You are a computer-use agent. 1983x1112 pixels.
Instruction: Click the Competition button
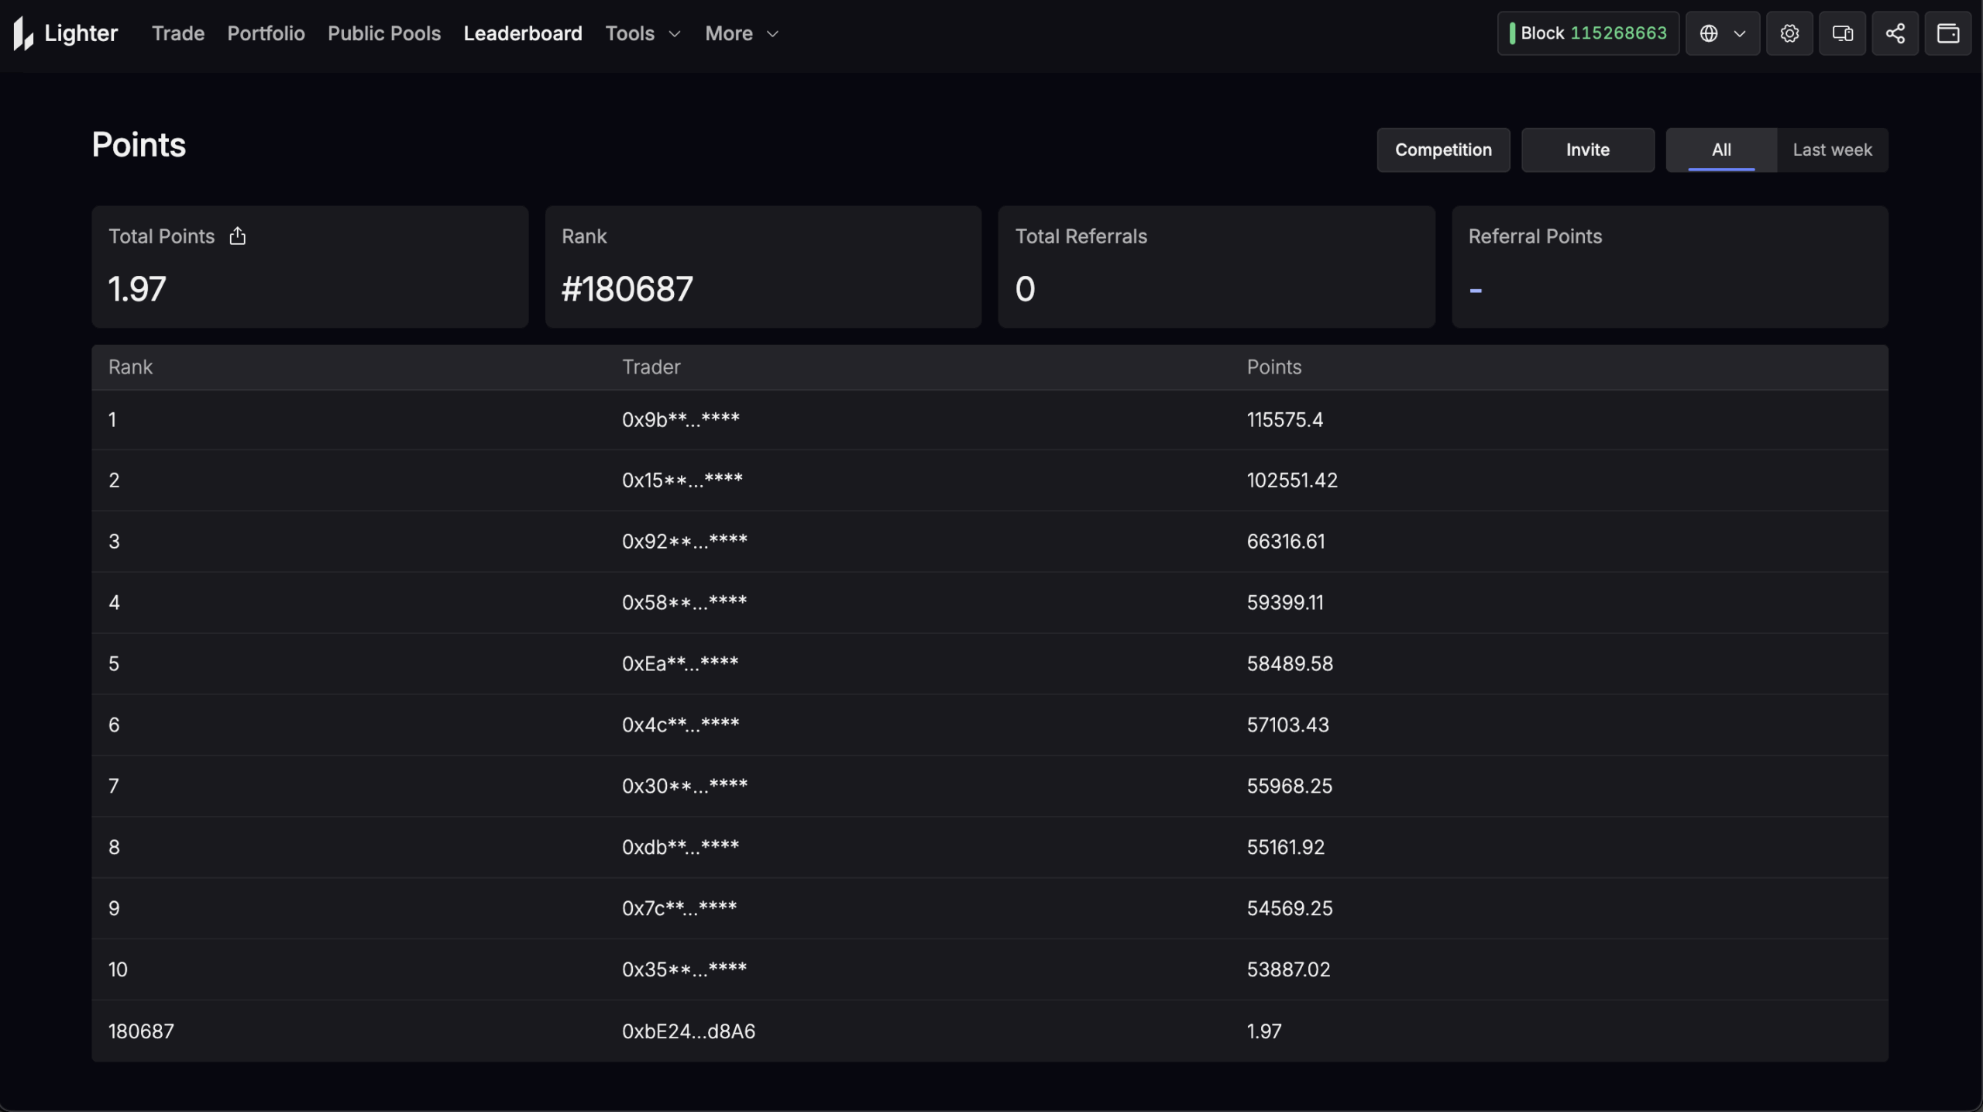(1443, 150)
